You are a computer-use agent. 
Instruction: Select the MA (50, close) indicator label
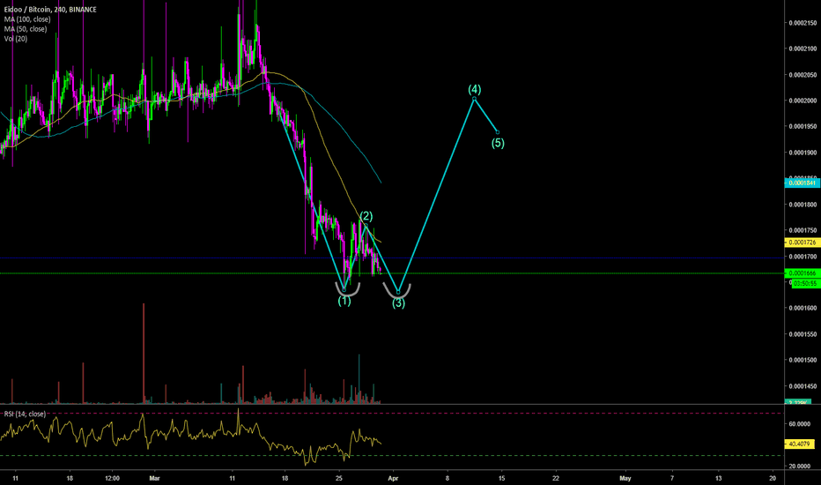tap(26, 29)
